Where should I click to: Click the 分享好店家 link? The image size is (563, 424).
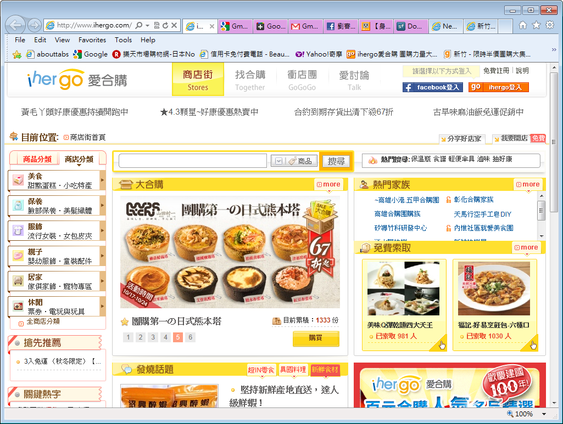click(x=464, y=138)
